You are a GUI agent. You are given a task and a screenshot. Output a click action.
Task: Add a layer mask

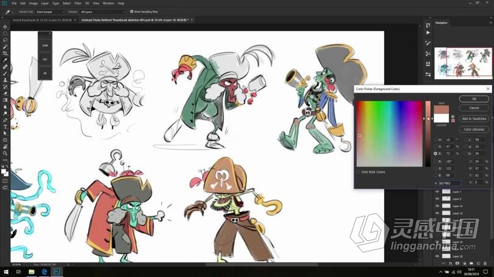tap(457, 264)
